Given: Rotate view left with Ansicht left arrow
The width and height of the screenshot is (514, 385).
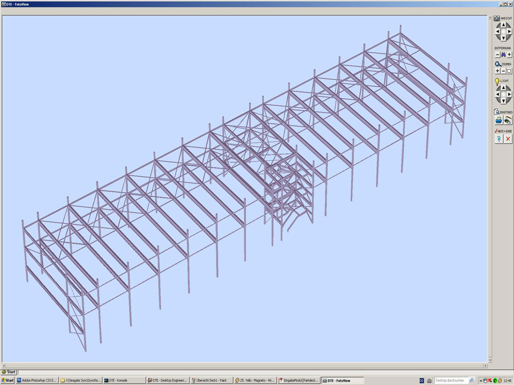Looking at the screenshot, I should (x=497, y=32).
